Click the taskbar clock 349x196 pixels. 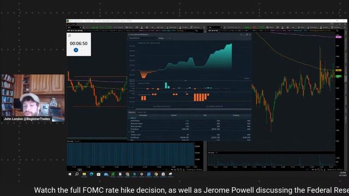(x=342, y=174)
